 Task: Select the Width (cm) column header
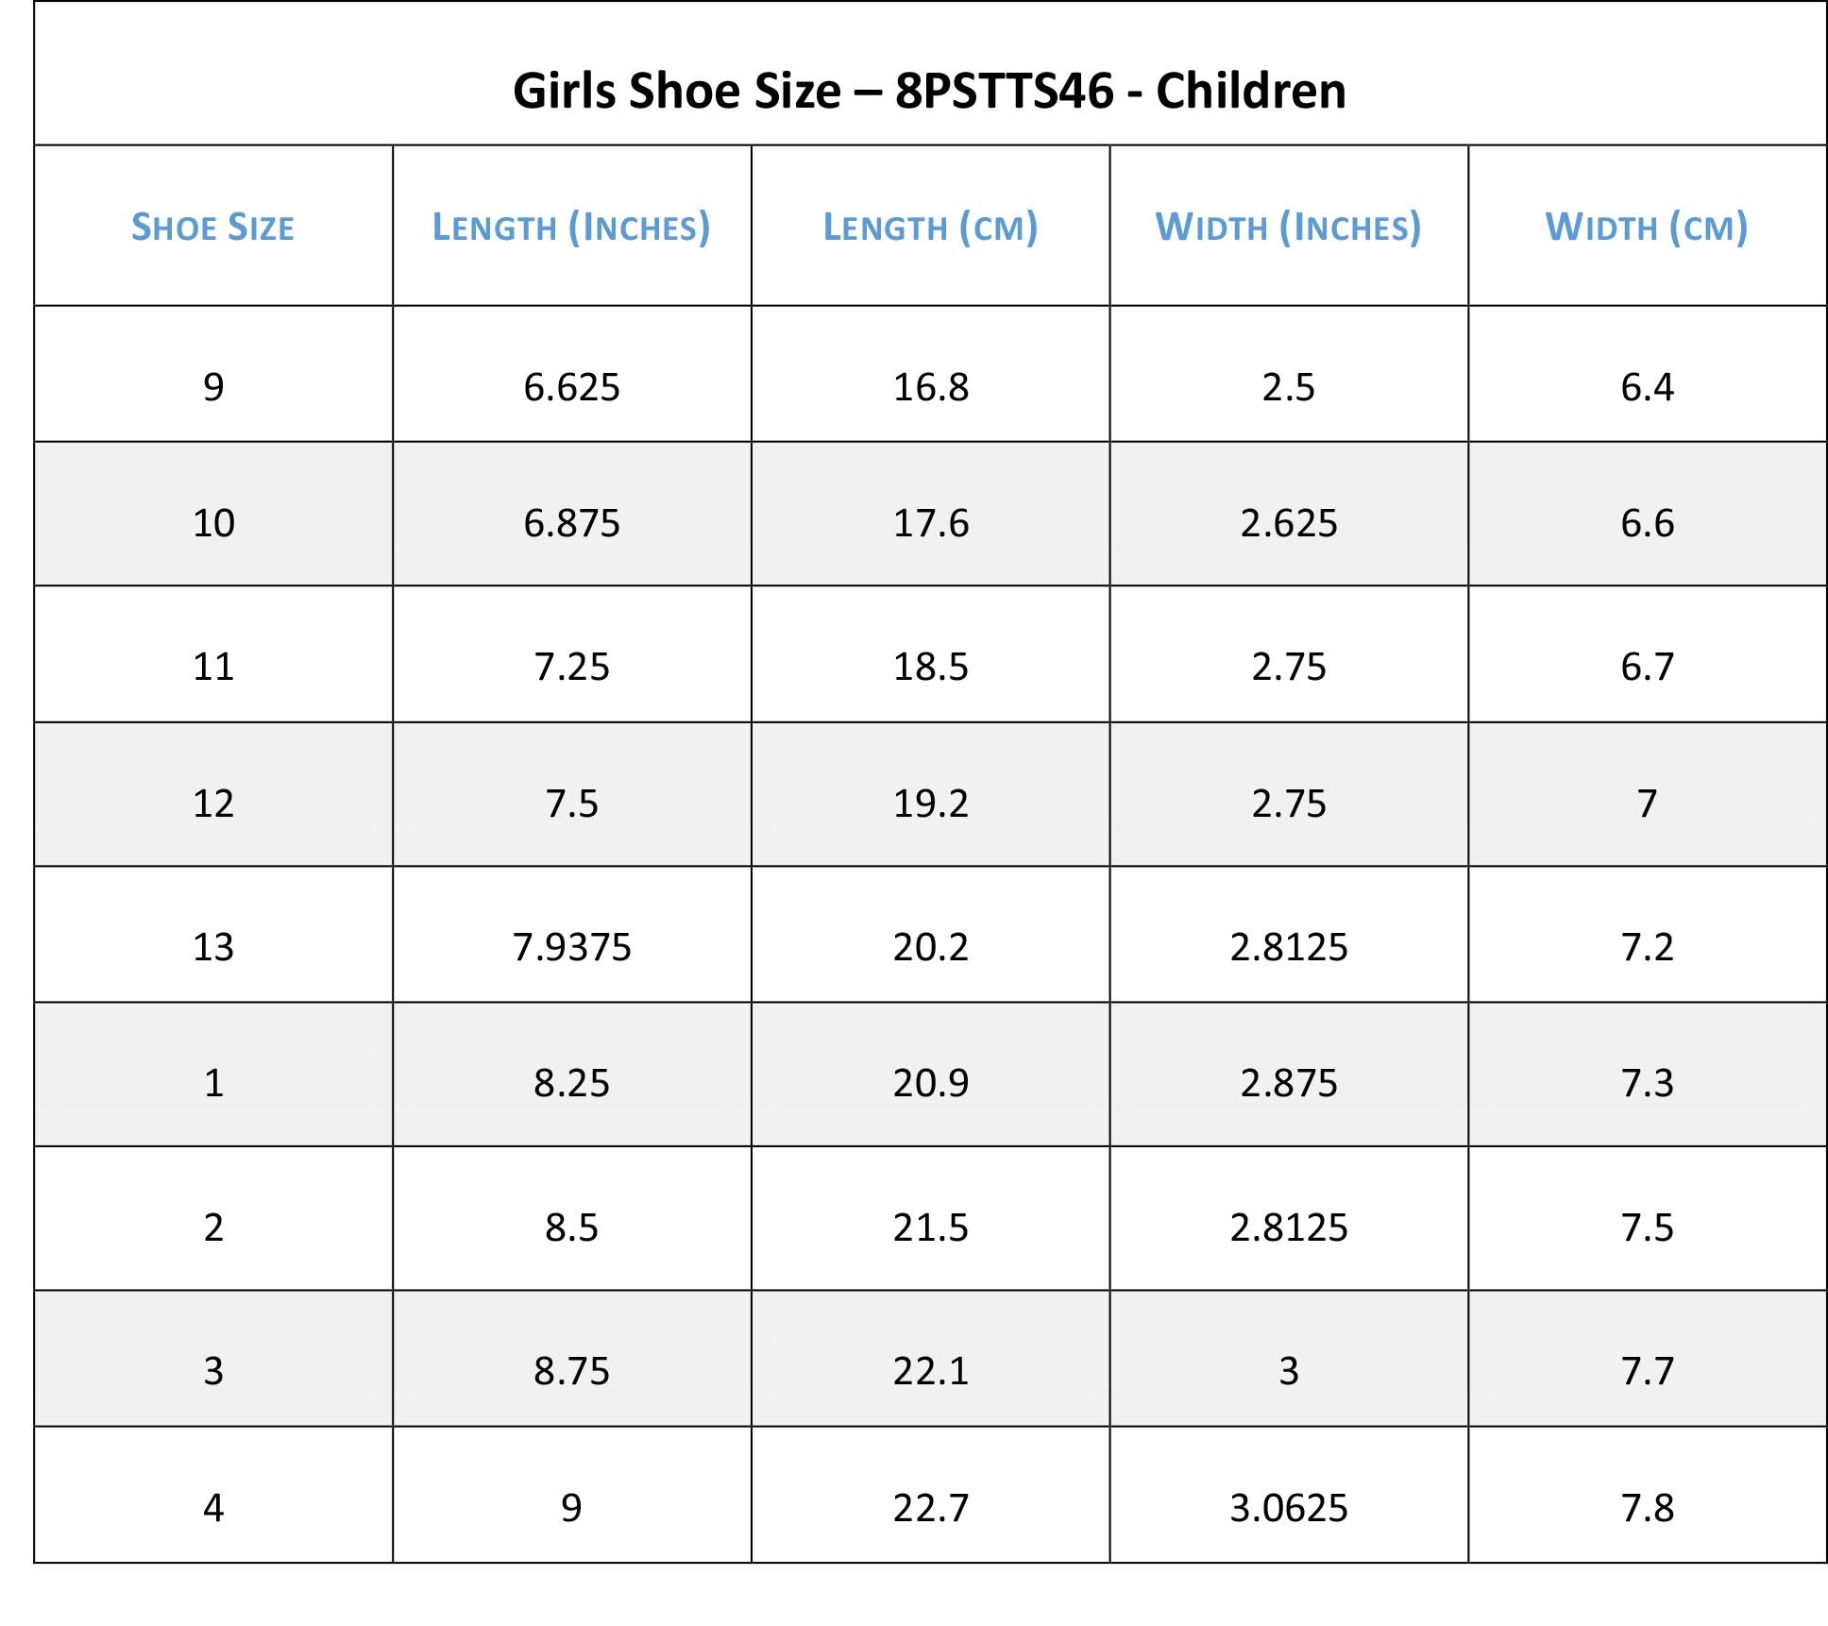(1647, 228)
